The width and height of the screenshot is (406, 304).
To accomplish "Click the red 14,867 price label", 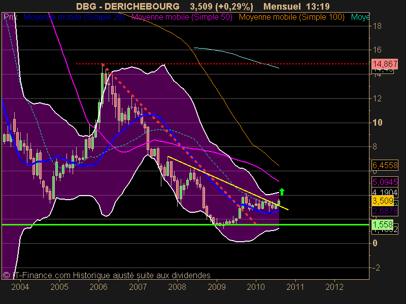I will tap(385, 64).
